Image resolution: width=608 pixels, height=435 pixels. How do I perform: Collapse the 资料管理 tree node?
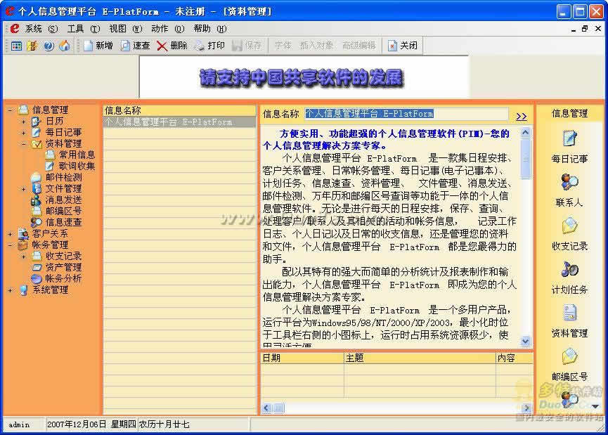click(x=24, y=144)
